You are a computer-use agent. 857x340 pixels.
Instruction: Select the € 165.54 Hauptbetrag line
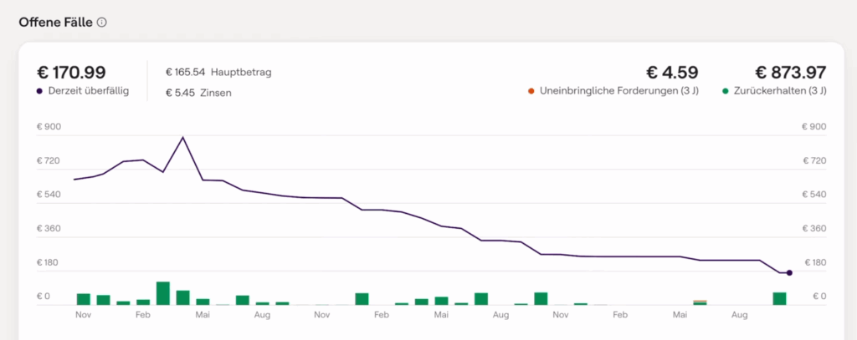pyautogui.click(x=218, y=72)
